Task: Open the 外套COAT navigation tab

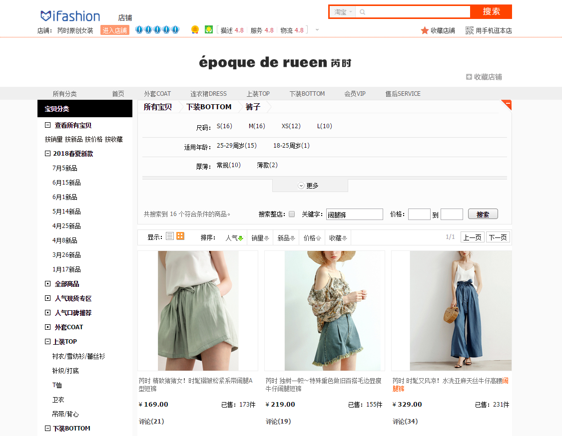Action: pos(157,94)
